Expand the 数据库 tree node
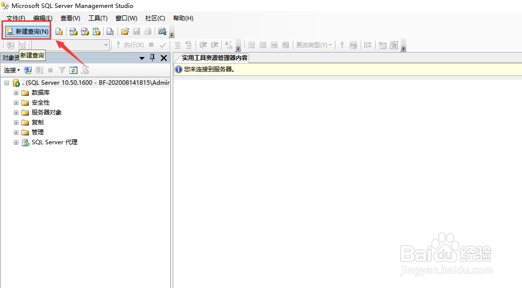522x288 pixels. 15,92
